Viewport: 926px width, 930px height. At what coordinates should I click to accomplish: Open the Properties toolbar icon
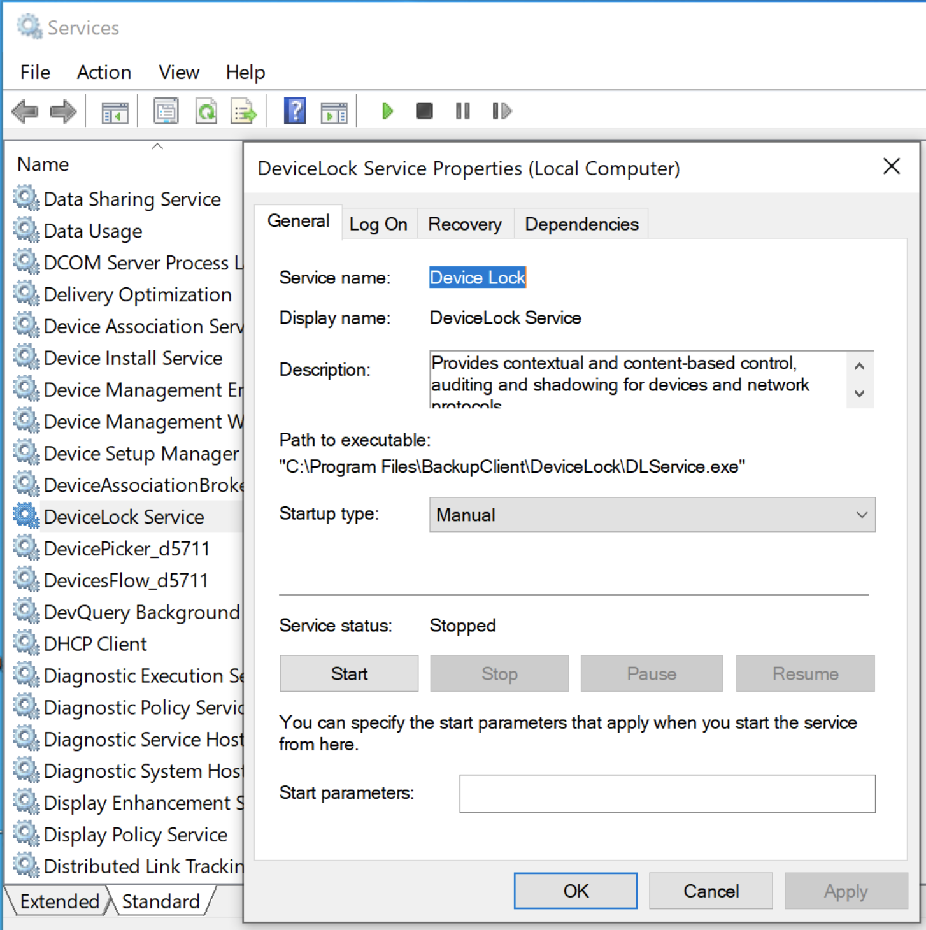tap(166, 111)
